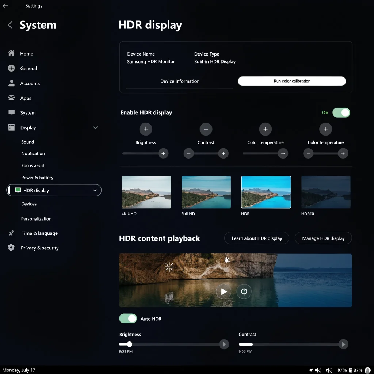Click the plus circle above second Color temperature

coord(325,129)
